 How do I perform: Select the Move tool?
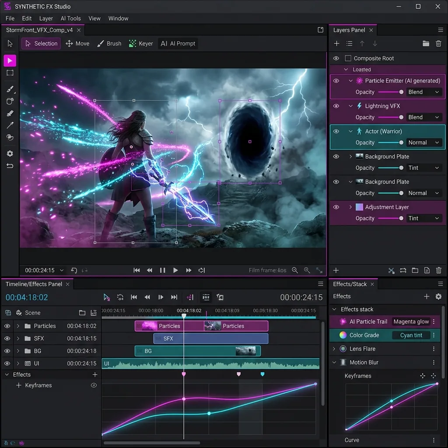[x=77, y=44]
